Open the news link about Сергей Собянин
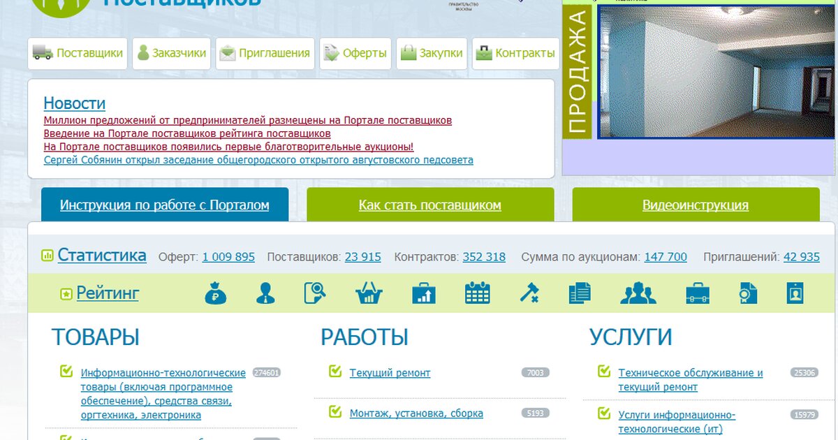The height and width of the screenshot is (440, 838). (258, 160)
